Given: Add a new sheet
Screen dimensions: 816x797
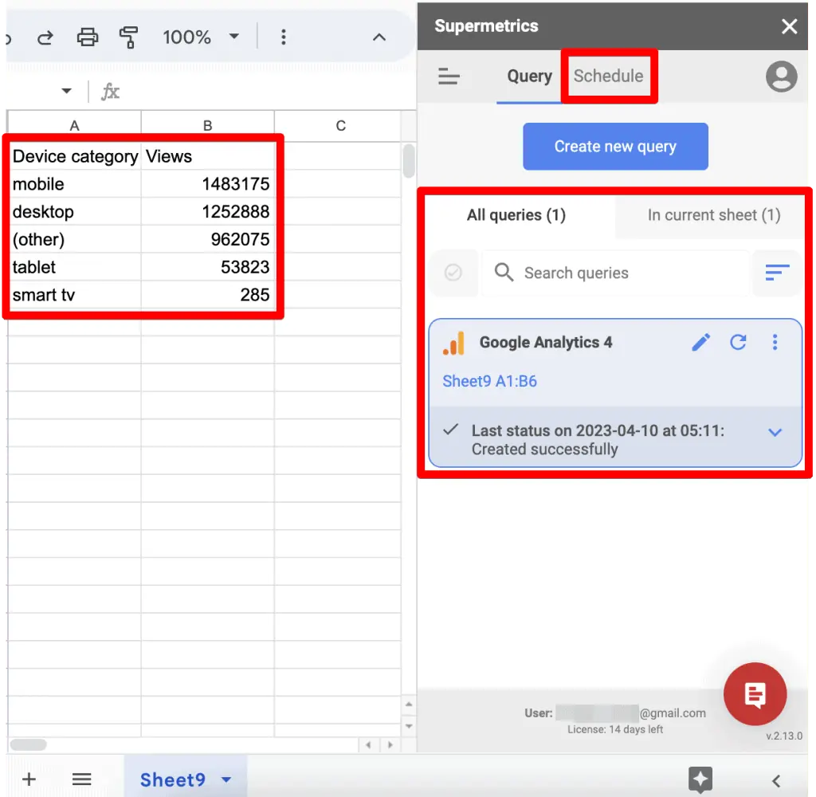Looking at the screenshot, I should (29, 779).
